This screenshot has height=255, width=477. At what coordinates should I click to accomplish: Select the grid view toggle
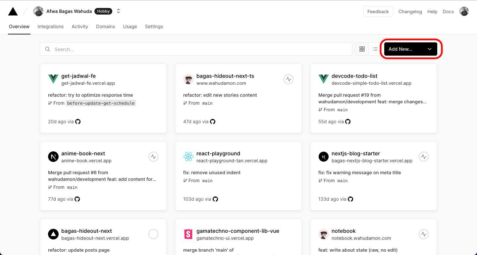point(362,49)
